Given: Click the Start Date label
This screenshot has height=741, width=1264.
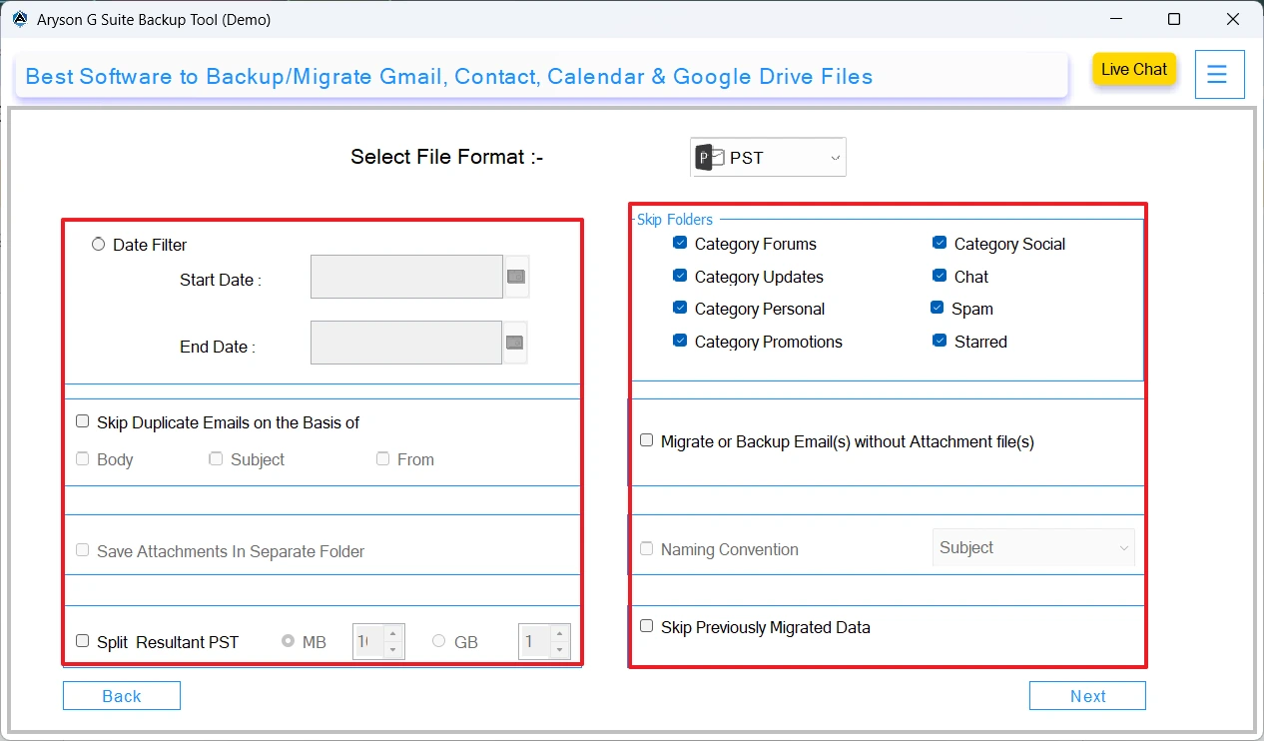Looking at the screenshot, I should pyautogui.click(x=221, y=280).
